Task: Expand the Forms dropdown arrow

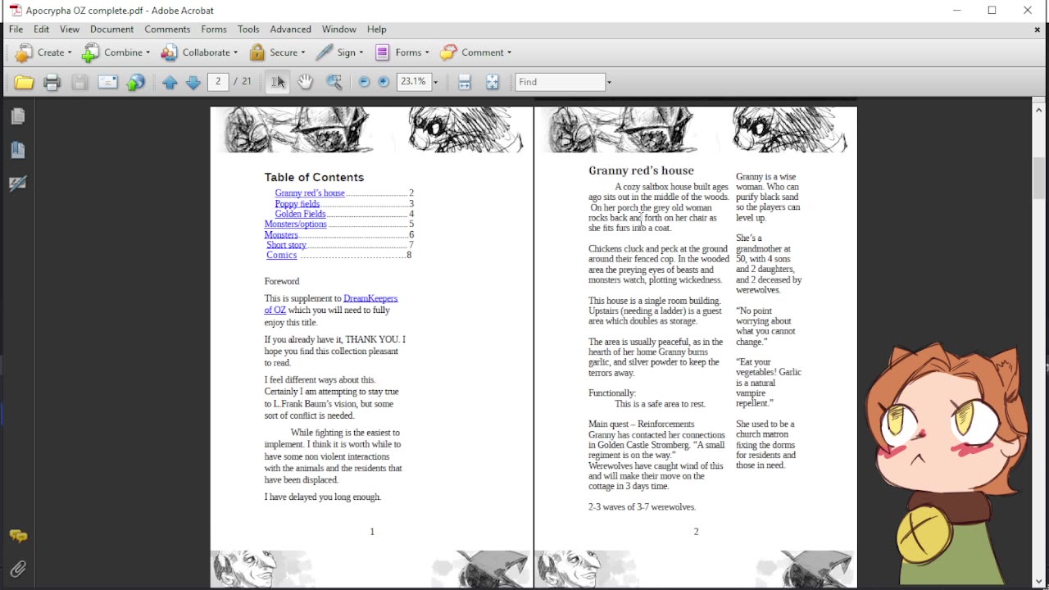Action: click(x=427, y=52)
